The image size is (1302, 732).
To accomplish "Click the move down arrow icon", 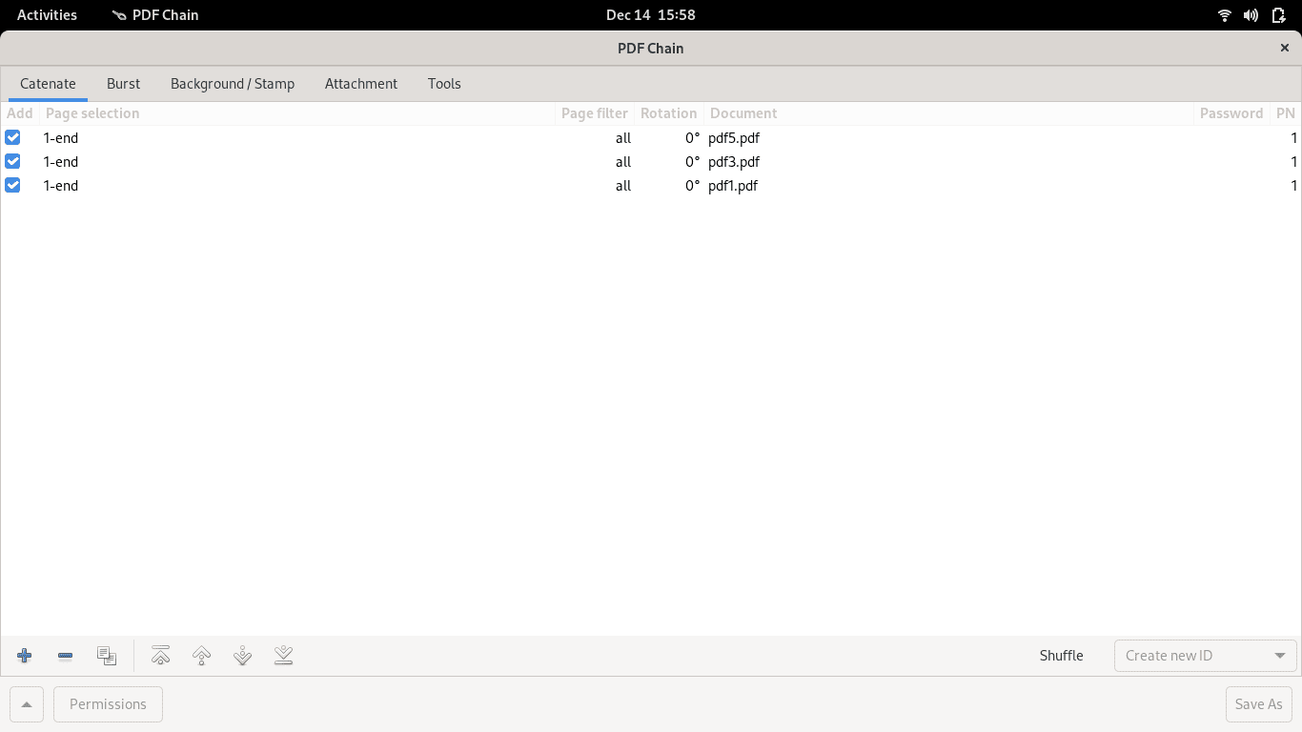I will click(243, 656).
